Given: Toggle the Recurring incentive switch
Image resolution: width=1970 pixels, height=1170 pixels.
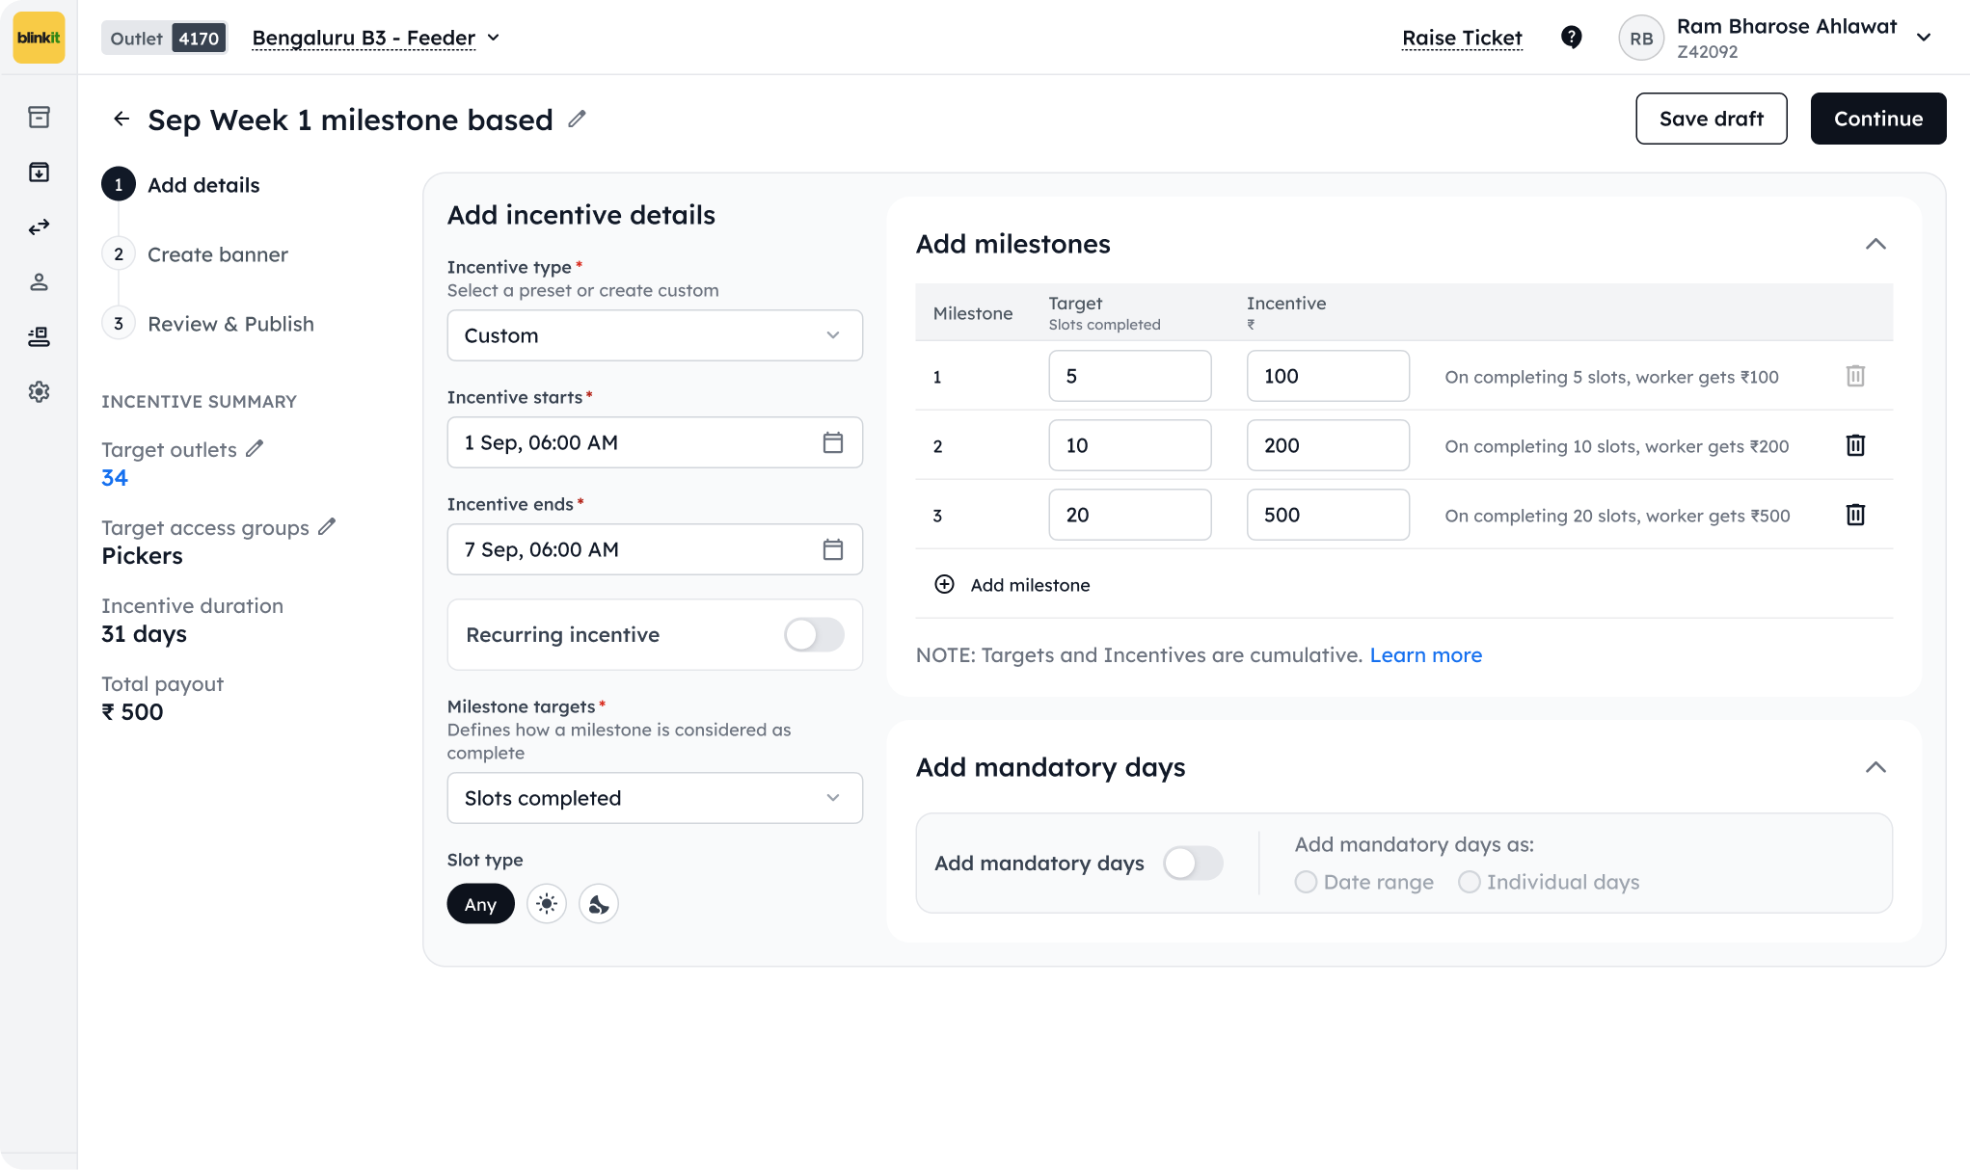Looking at the screenshot, I should coord(814,634).
